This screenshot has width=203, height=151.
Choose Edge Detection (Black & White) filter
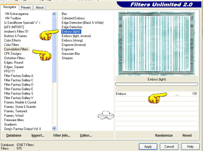82,23
